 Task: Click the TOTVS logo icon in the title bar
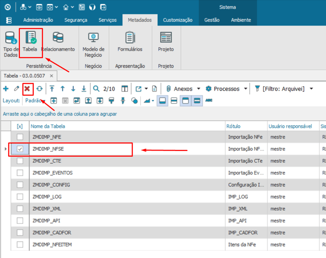pos(8,7)
